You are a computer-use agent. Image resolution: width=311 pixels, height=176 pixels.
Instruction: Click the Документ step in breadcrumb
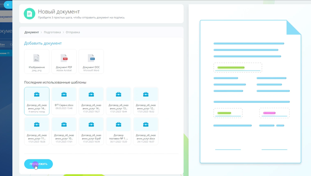tap(31, 32)
